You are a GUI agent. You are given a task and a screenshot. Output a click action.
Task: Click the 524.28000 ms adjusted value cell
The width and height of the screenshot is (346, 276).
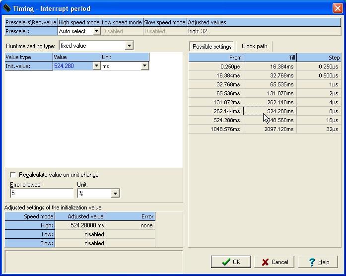pos(80,225)
